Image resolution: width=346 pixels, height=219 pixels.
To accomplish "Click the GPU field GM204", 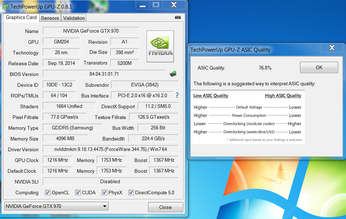I will (61, 42).
